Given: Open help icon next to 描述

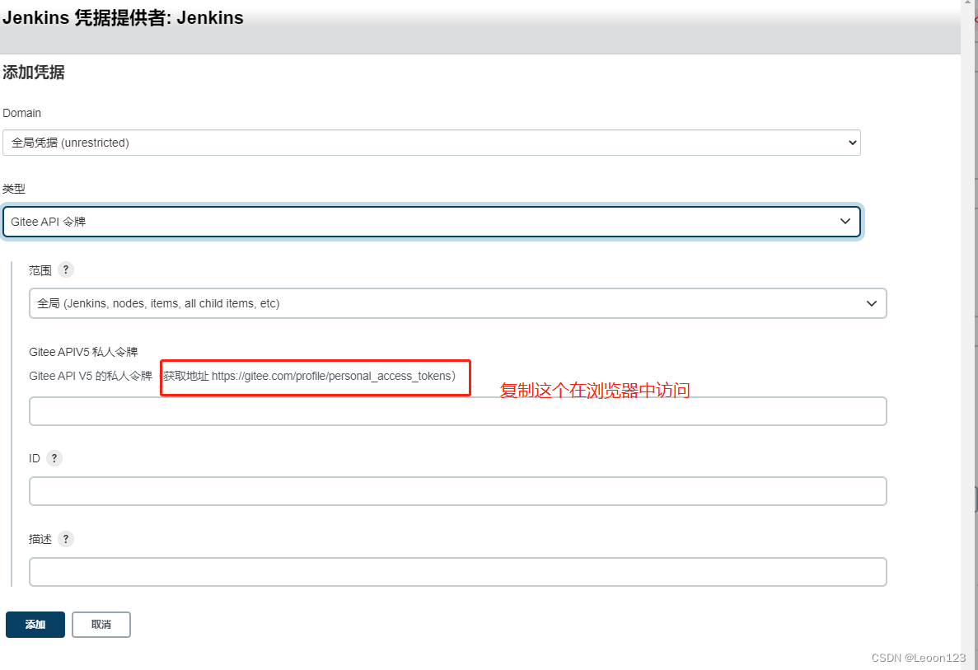Looking at the screenshot, I should click(x=65, y=539).
